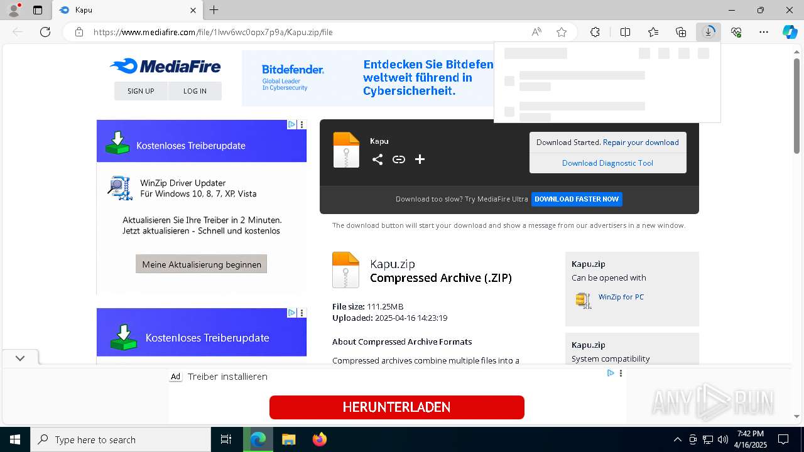Close the Kapu browser tab
This screenshot has width=804, height=452.
(x=193, y=10)
